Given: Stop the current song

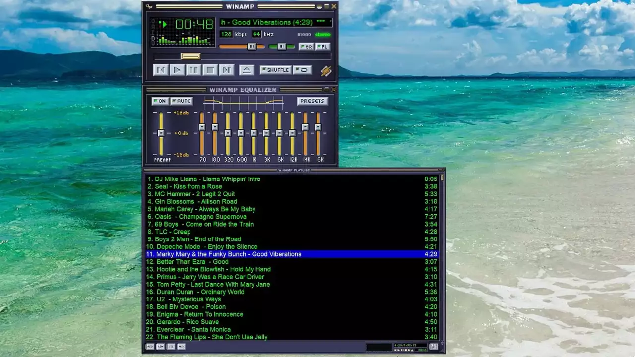Looking at the screenshot, I should point(210,70).
